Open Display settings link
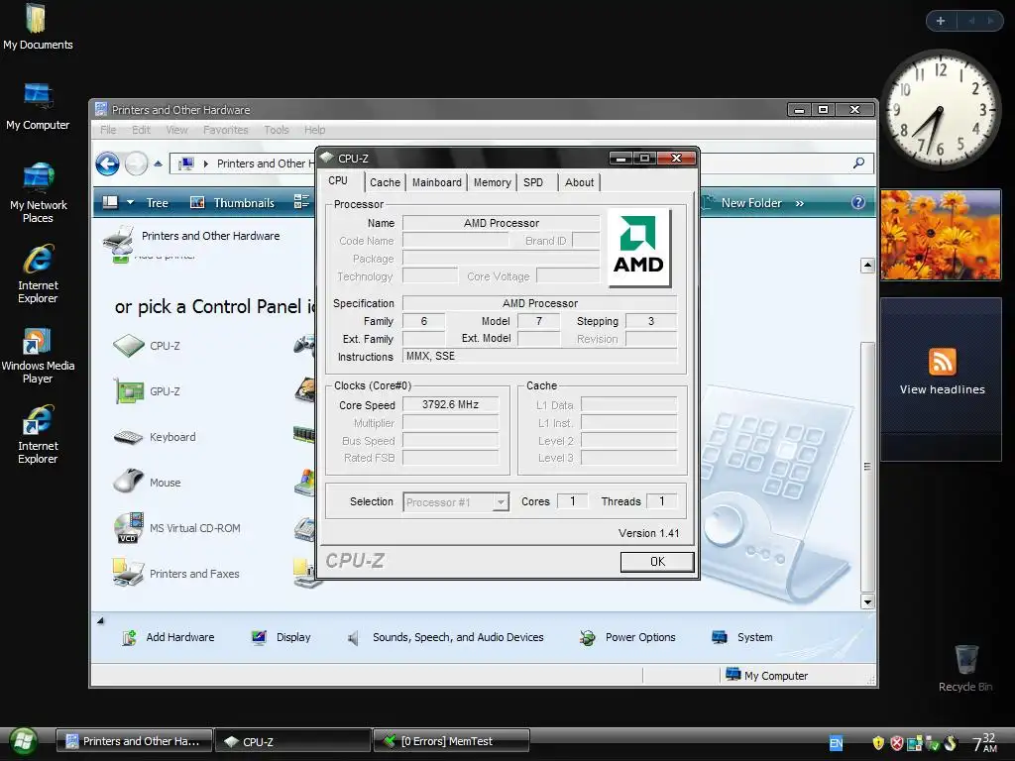The image size is (1015, 761). click(x=281, y=637)
